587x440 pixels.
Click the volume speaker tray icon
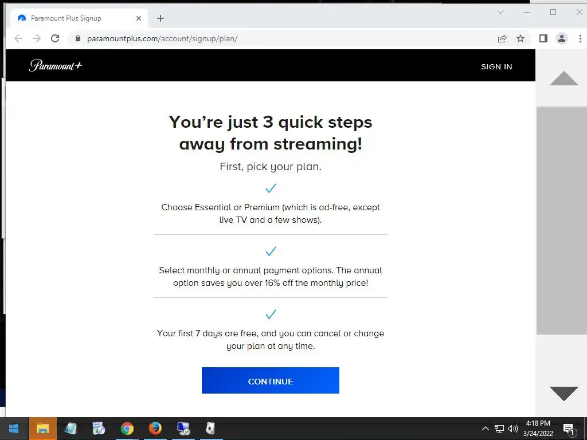click(513, 429)
